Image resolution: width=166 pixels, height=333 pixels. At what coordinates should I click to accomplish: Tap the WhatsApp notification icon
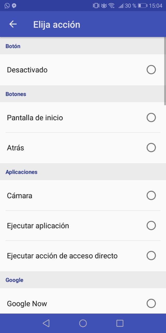[7, 5]
